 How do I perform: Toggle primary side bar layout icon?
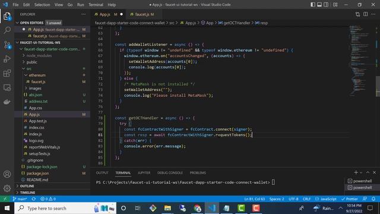click(313, 5)
